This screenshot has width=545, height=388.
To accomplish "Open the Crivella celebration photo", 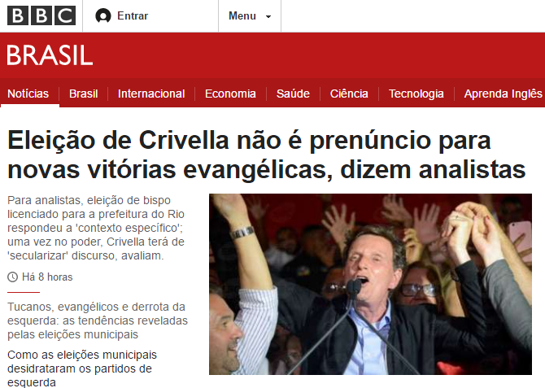I will (x=370, y=284).
